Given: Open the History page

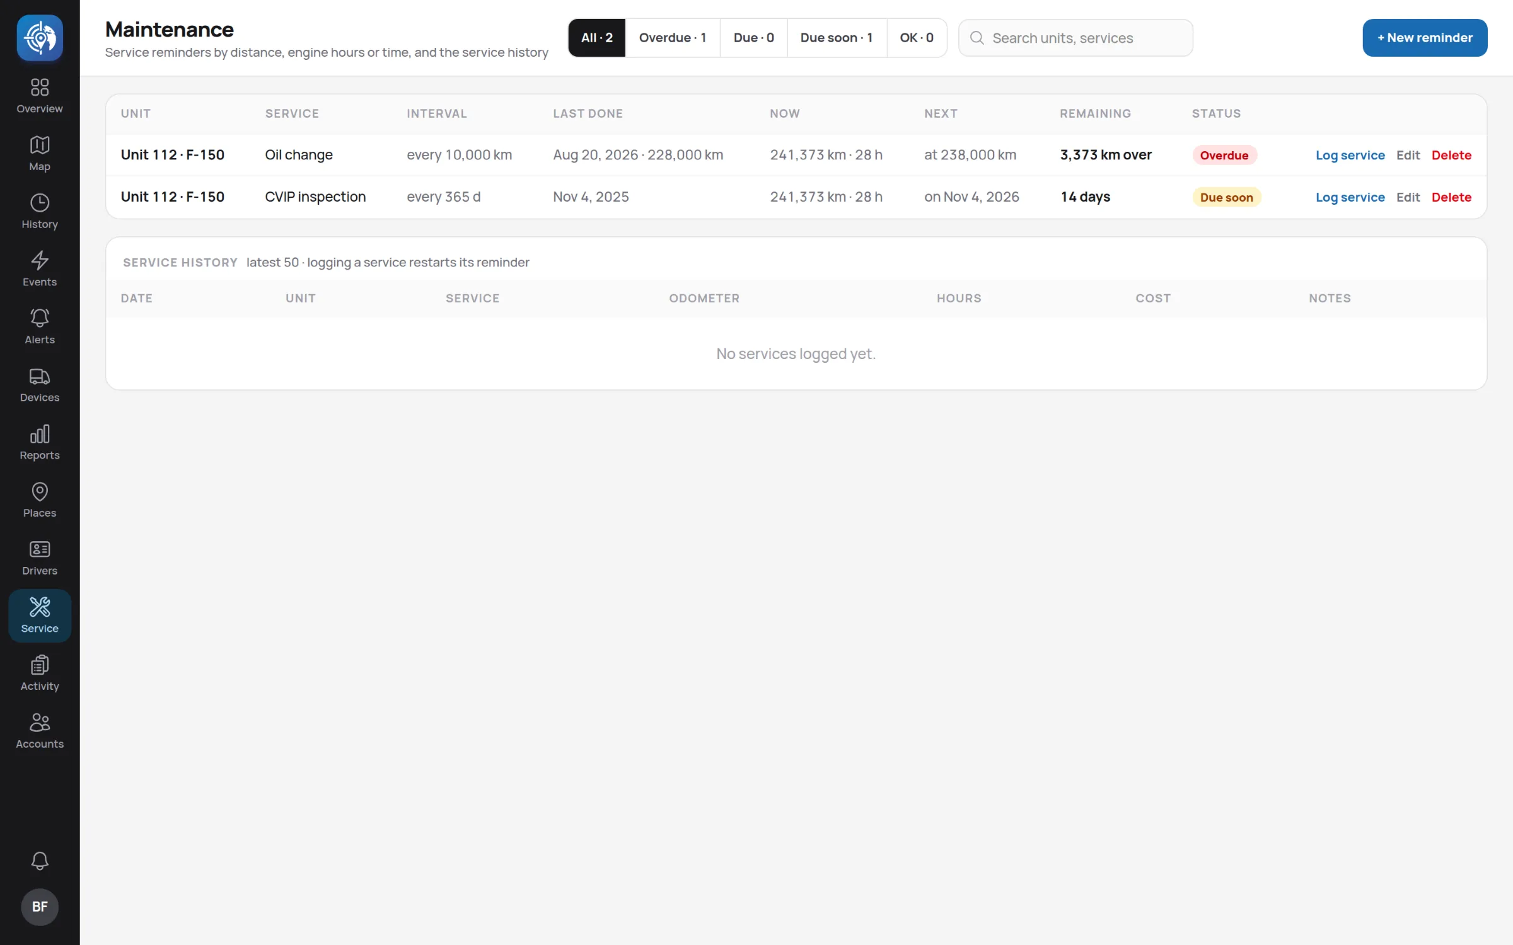Looking at the screenshot, I should coord(40,212).
